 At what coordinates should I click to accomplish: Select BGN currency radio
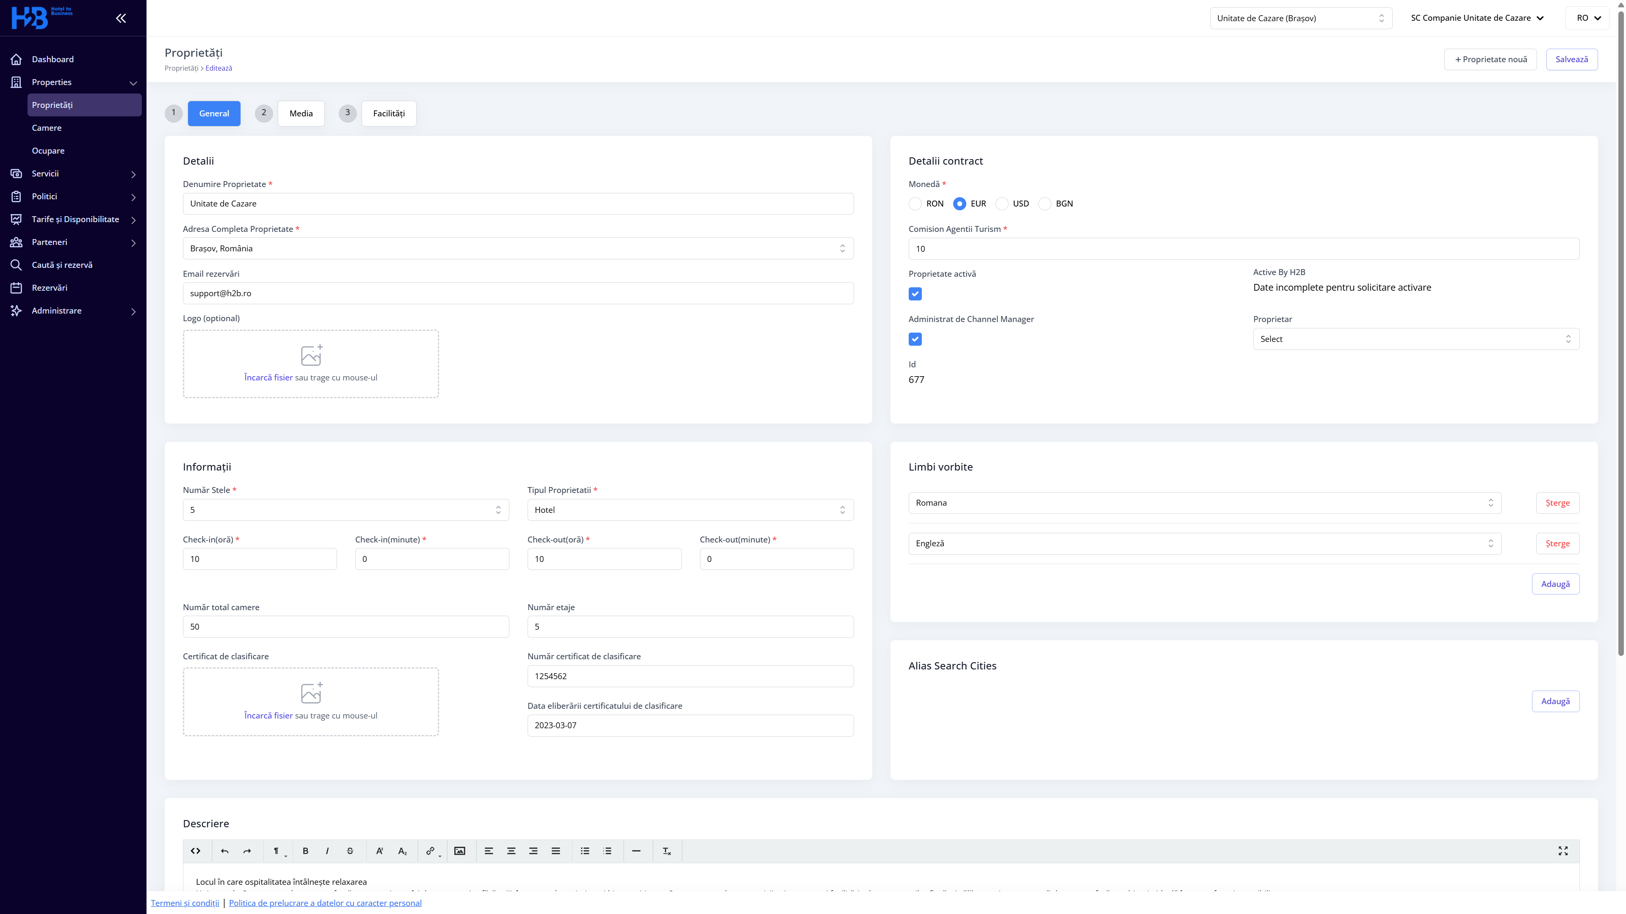pos(1045,204)
